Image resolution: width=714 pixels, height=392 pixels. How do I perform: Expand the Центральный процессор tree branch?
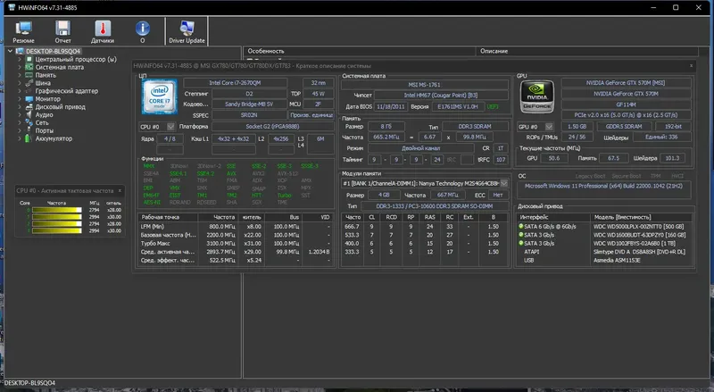pyautogui.click(x=20, y=59)
